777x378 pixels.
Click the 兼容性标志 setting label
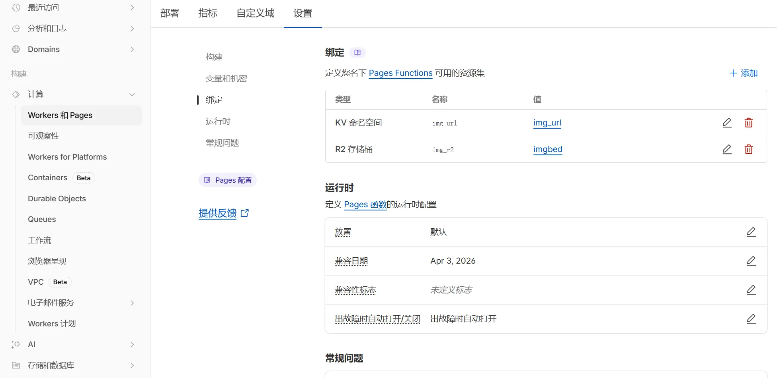[x=355, y=290]
